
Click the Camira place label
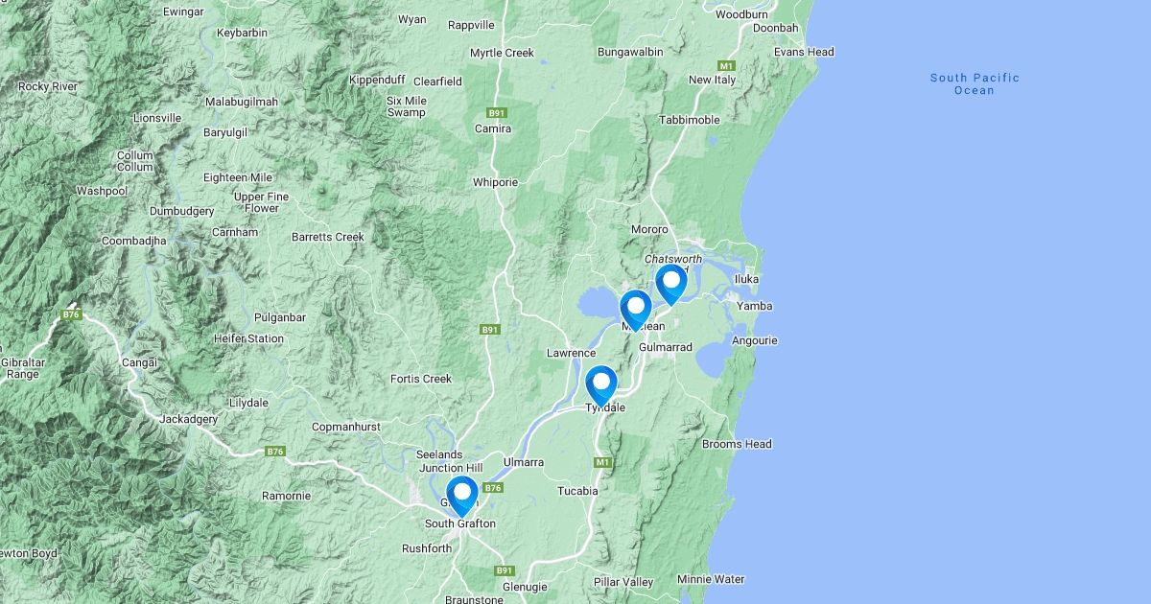coord(493,128)
